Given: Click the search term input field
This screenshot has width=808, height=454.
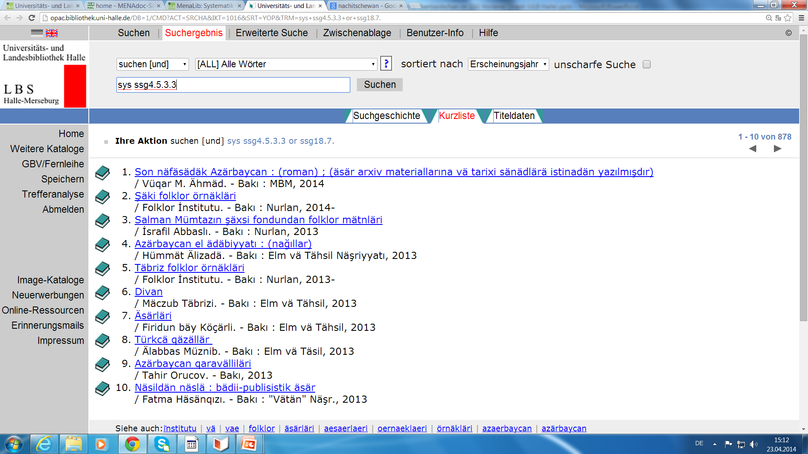Looking at the screenshot, I should click(x=233, y=84).
